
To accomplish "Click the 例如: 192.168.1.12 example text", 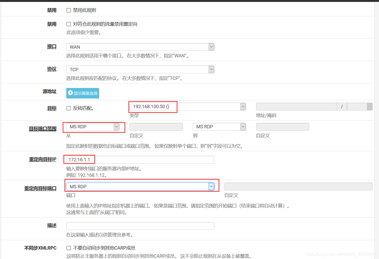I will 86,175.
